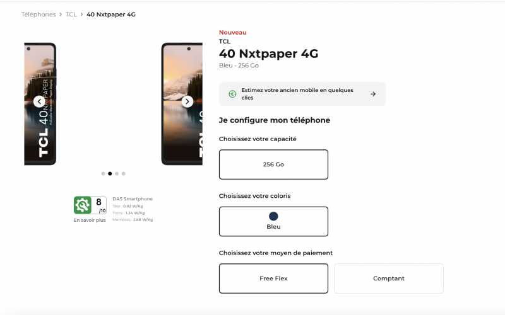Click the left phone image thumbnail
Image resolution: width=505 pixels, height=315 pixels.
coord(40,103)
